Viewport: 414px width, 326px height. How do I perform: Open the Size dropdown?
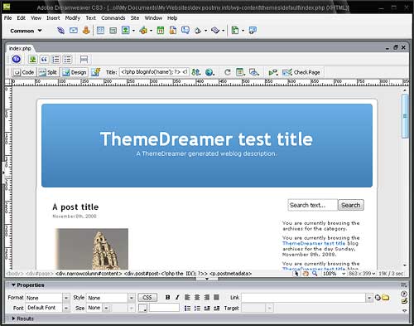[107, 308]
